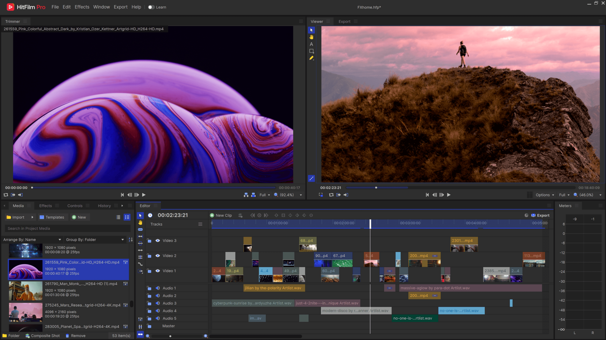Click the Slice tool in editor toolbar

(x=140, y=229)
